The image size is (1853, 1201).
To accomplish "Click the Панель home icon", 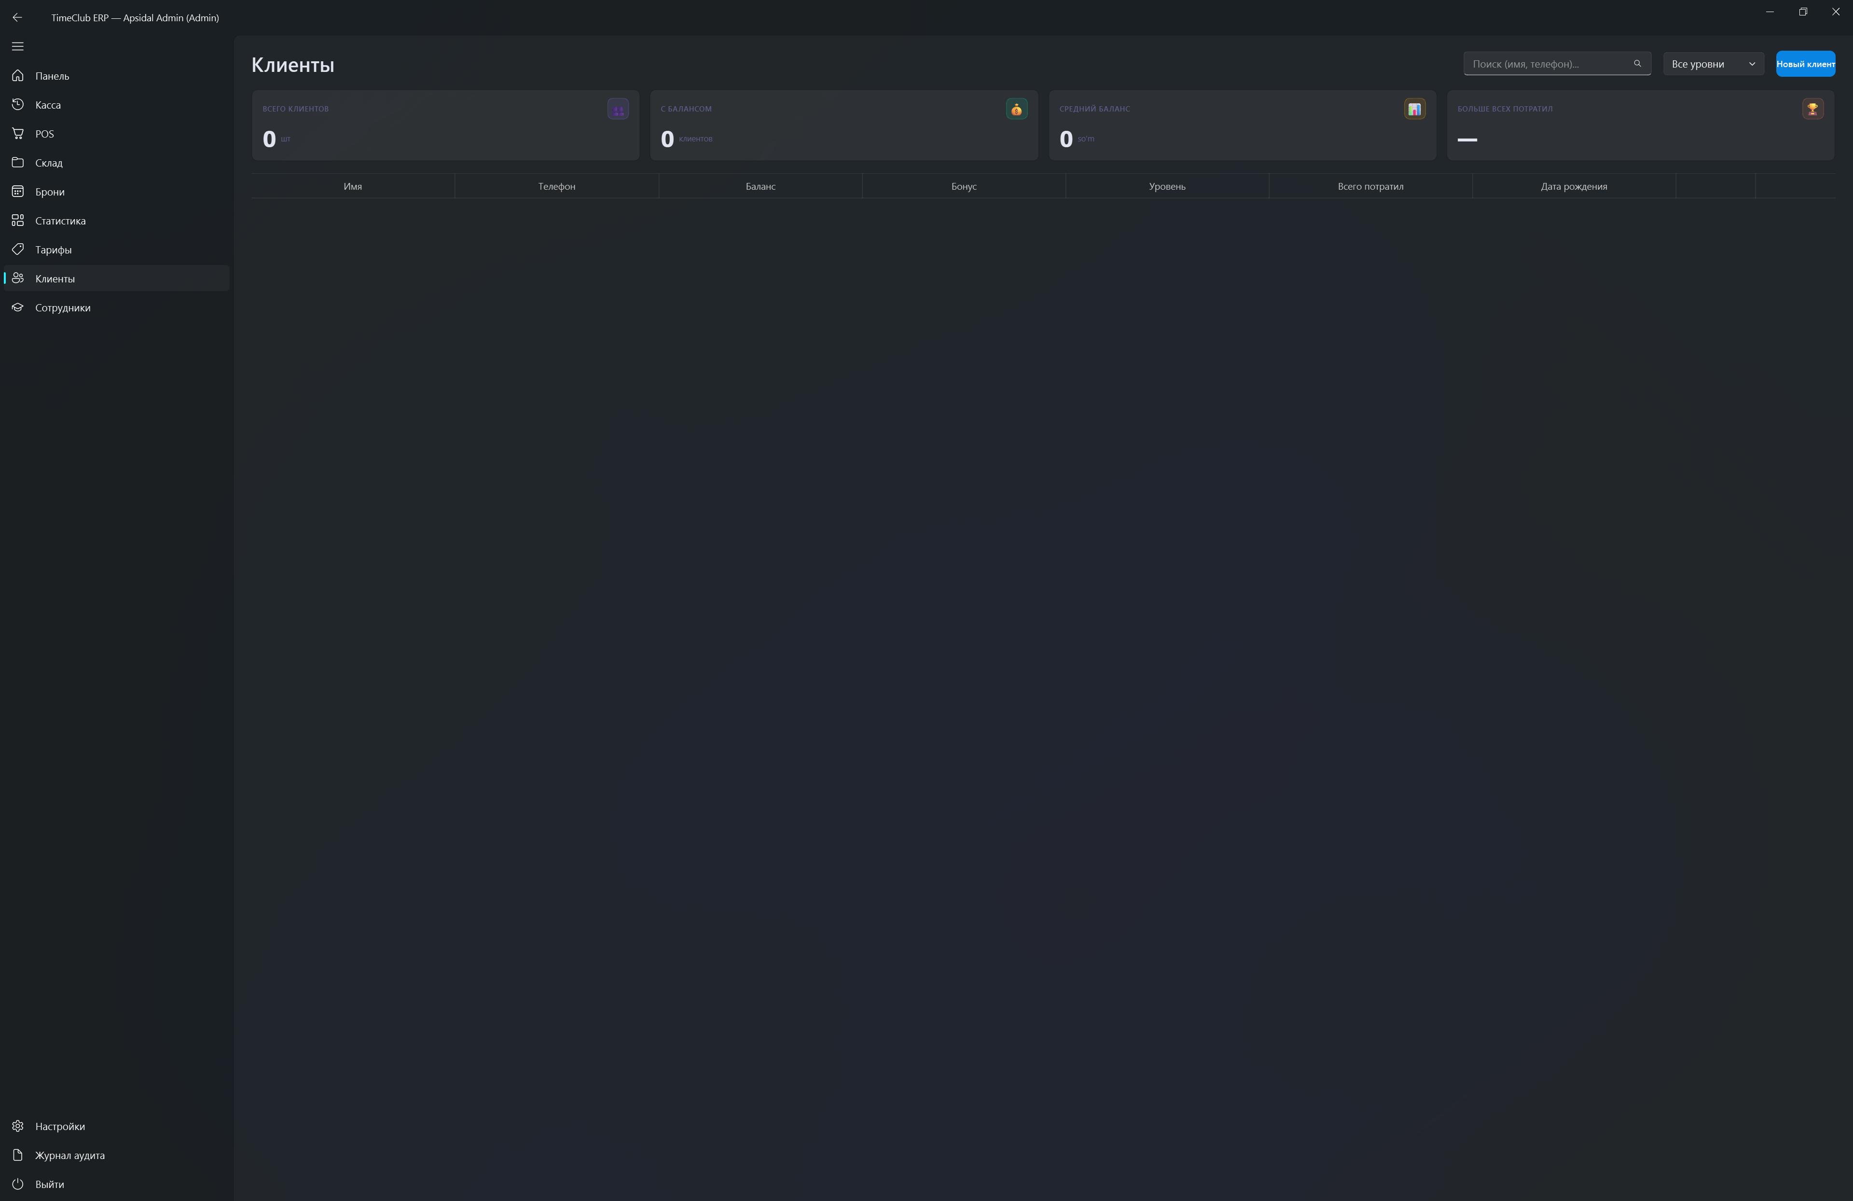I will (x=18, y=76).
